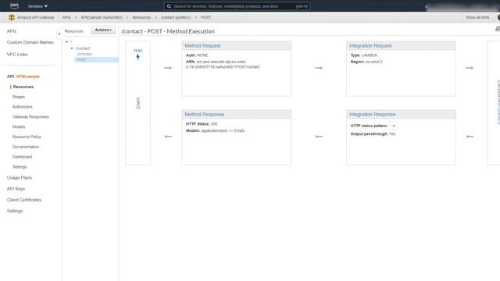The width and height of the screenshot is (500, 281).
Task: Collapse the root resource tree arrow
Action: pos(66,41)
